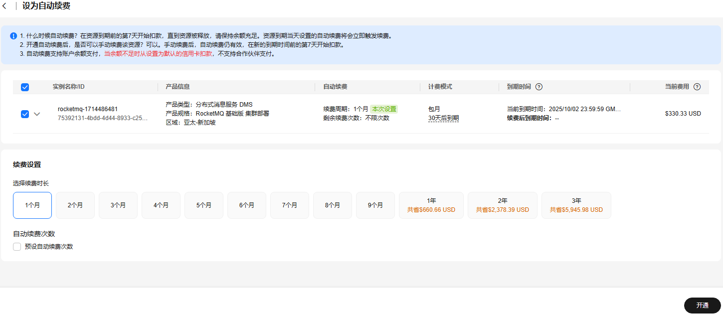Select 7个月 renewal duration
This screenshot has height=315, width=723.
(290, 205)
